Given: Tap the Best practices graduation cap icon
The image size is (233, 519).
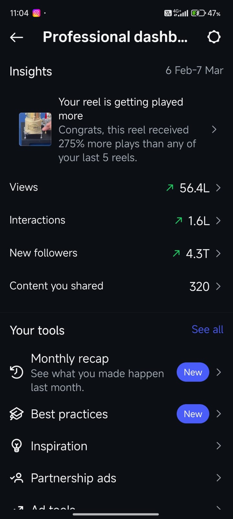Looking at the screenshot, I should coord(17,414).
